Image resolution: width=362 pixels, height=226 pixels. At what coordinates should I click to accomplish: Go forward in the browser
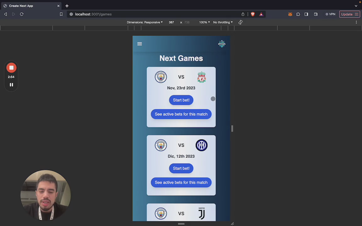coord(14,14)
